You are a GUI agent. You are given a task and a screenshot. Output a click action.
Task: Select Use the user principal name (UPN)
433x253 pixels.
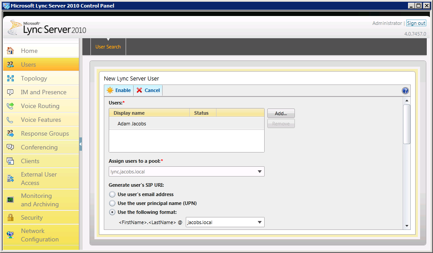[x=112, y=203]
